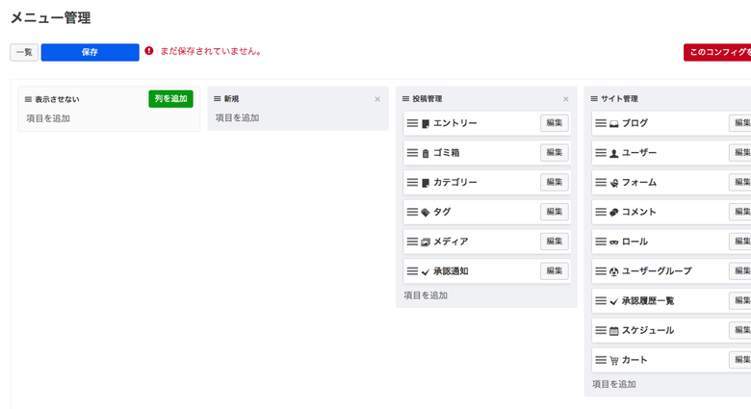Click 項目を追加 under 投稿管理 column
The height and width of the screenshot is (409, 751).
point(426,295)
